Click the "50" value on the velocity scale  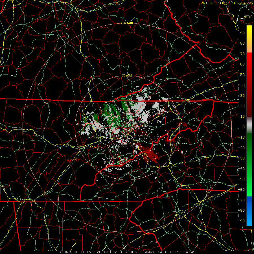coord(242,75)
